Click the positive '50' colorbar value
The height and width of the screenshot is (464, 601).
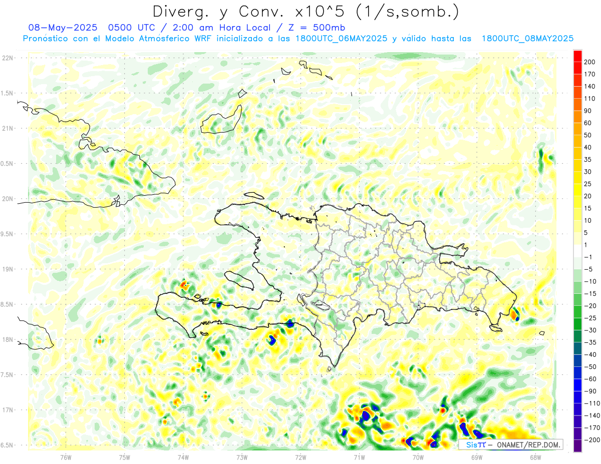pyautogui.click(x=588, y=135)
